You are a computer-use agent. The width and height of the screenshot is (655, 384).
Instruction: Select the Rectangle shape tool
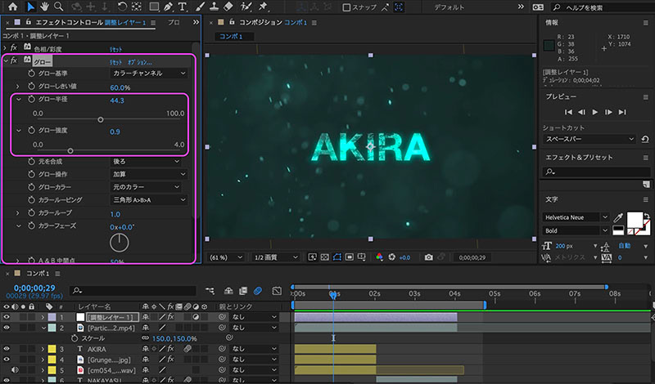coord(154,7)
